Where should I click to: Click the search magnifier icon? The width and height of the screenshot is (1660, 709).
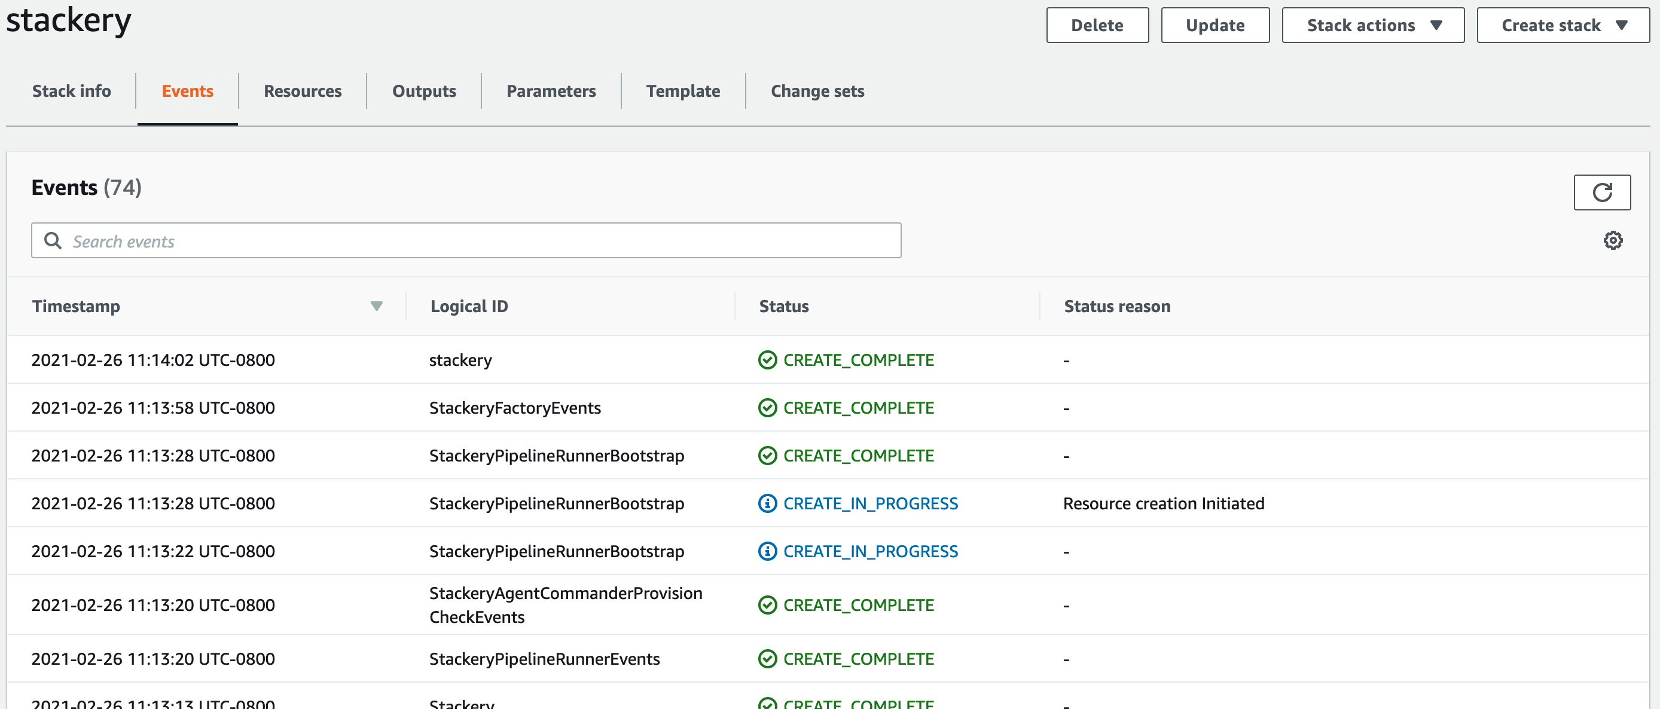[52, 240]
